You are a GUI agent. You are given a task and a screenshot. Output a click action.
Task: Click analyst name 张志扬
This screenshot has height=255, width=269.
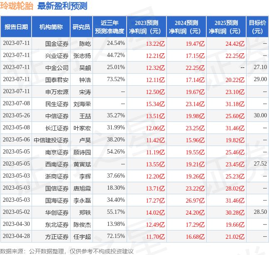point(82,56)
